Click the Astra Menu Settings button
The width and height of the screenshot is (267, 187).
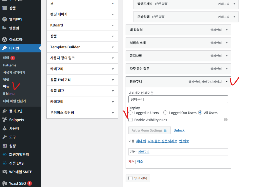149,130
